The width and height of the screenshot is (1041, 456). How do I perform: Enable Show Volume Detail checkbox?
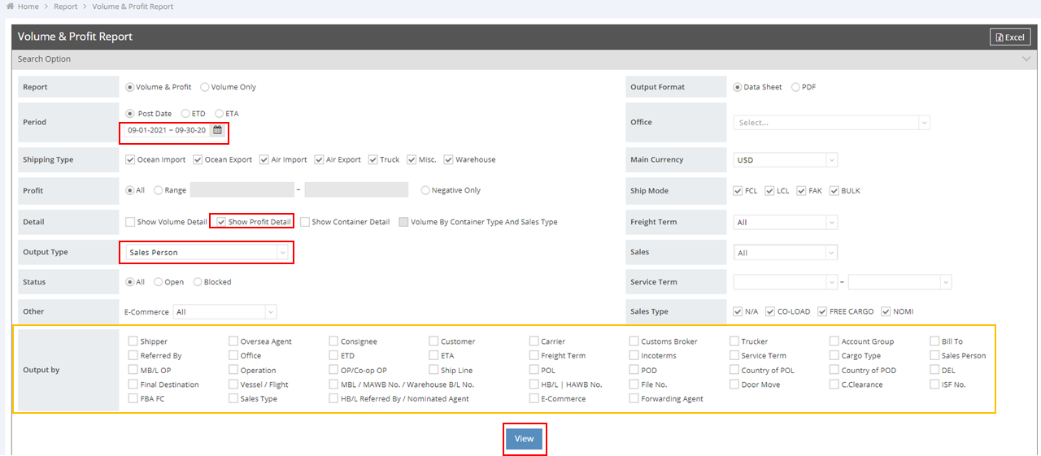130,222
